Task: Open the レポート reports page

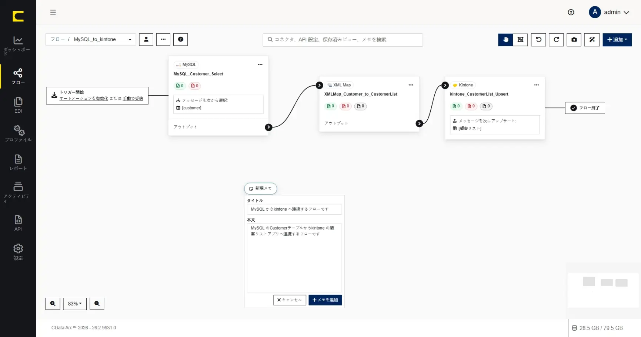Action: (x=18, y=162)
